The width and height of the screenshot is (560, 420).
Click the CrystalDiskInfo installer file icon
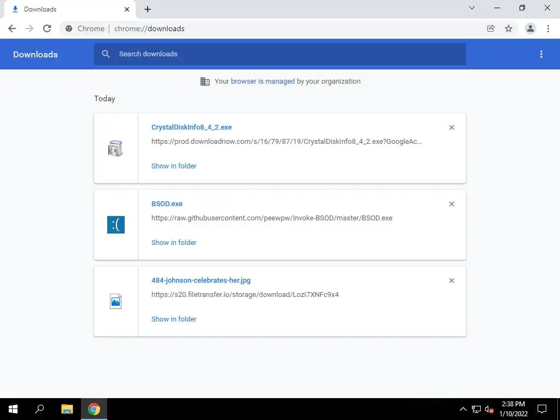click(115, 148)
